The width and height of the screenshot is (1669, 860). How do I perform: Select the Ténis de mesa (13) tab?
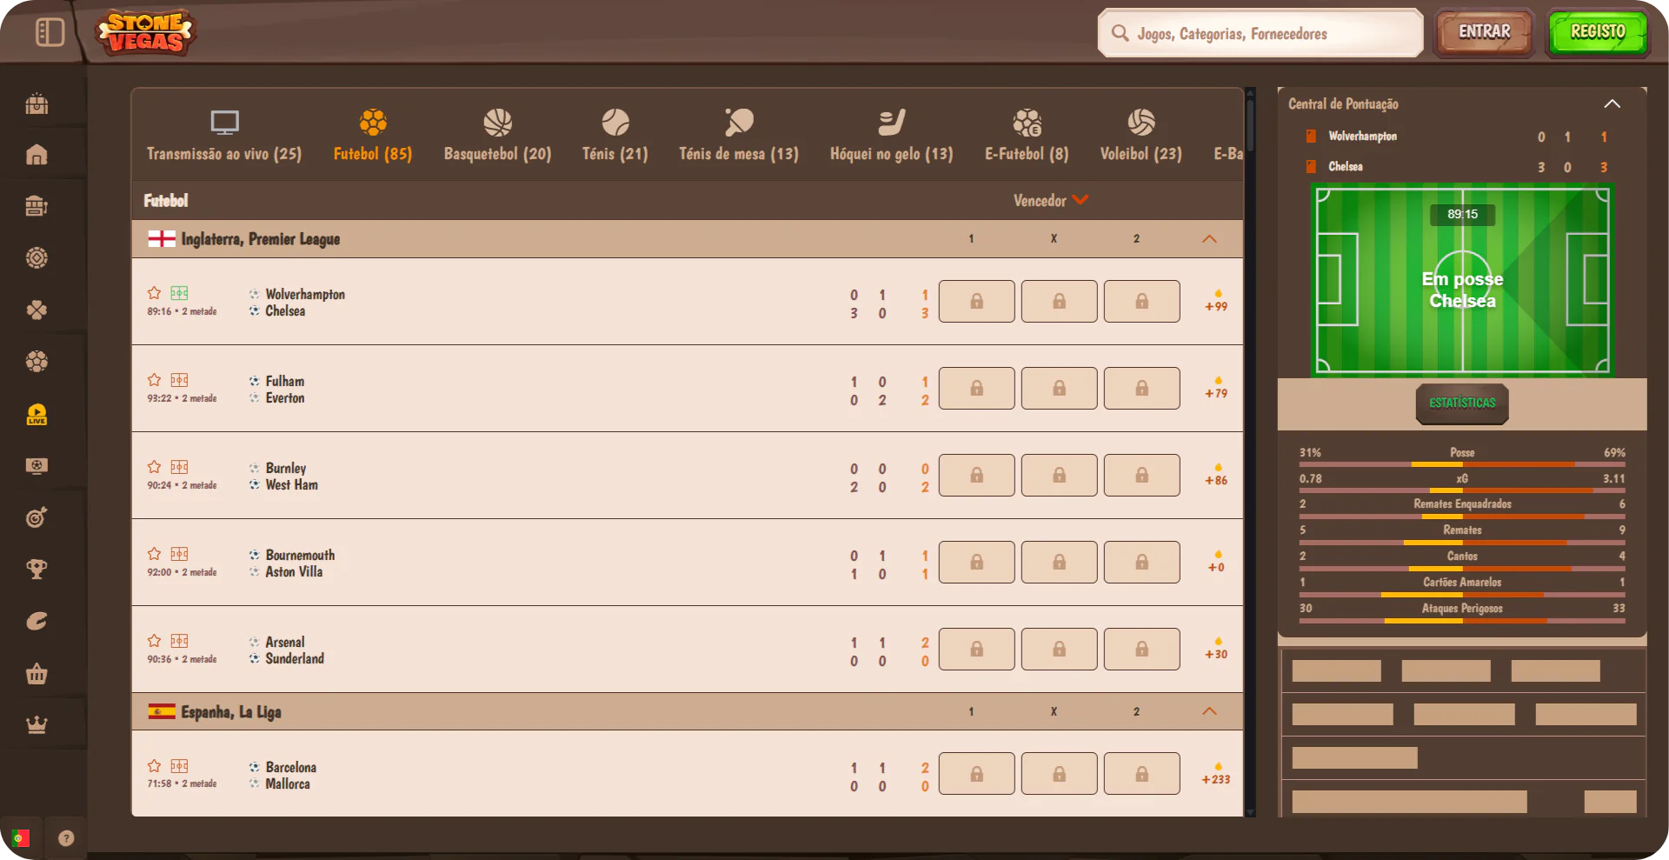click(x=739, y=136)
